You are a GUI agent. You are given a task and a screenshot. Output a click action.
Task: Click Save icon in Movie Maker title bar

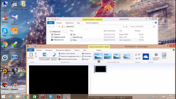tap(32, 46)
